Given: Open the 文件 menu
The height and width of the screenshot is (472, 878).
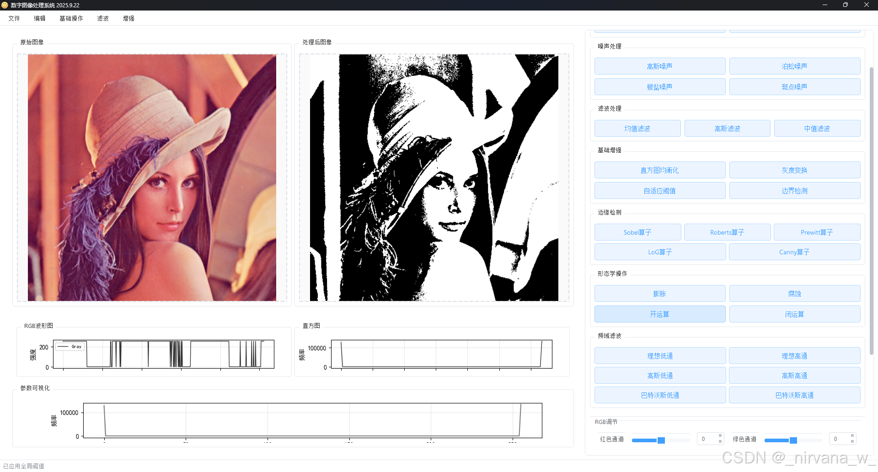Looking at the screenshot, I should point(14,18).
